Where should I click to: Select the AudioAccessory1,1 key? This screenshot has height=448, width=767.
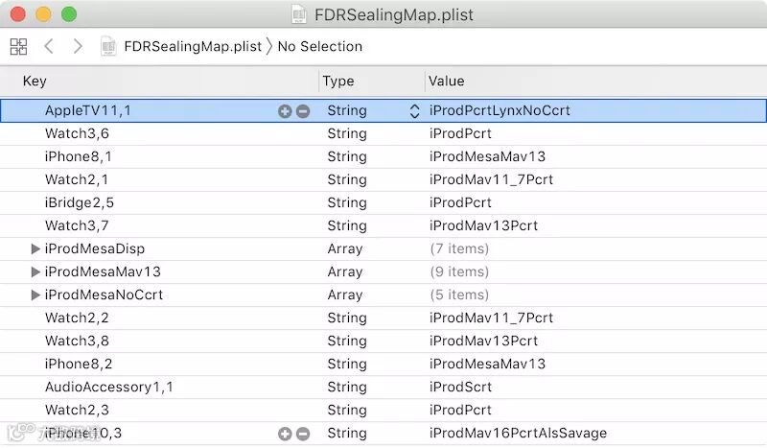click(x=109, y=387)
